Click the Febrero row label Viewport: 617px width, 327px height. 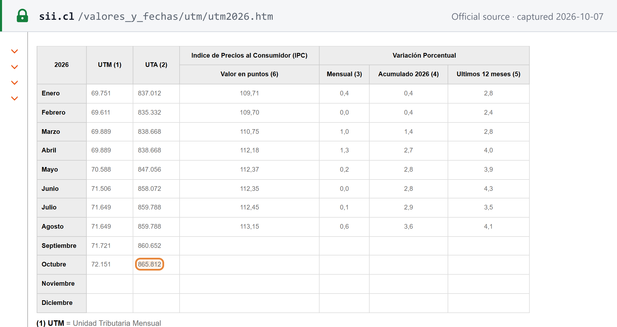(x=54, y=112)
